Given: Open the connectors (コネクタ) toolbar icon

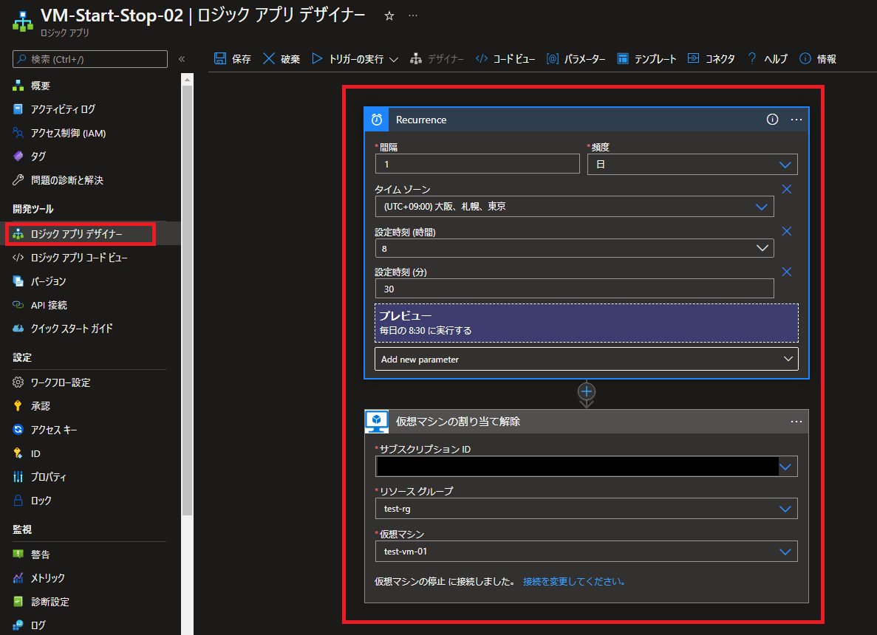Looking at the screenshot, I should coord(693,58).
